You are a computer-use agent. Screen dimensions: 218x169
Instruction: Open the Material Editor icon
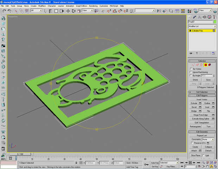pos(190,11)
